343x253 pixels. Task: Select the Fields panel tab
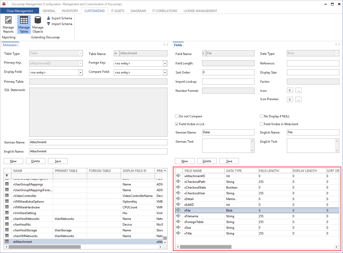tap(178, 45)
